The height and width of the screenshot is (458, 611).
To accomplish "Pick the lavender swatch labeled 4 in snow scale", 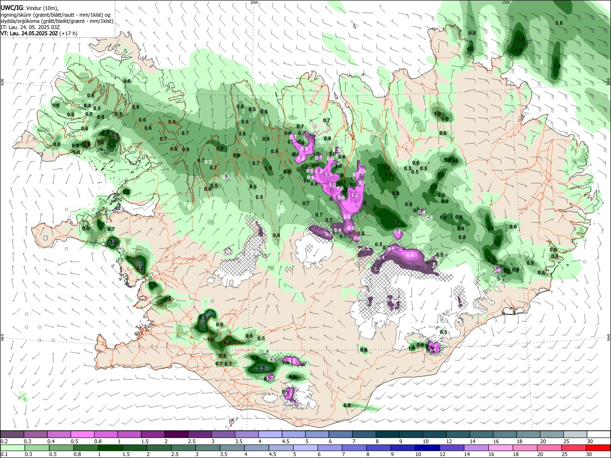I will [270, 434].
